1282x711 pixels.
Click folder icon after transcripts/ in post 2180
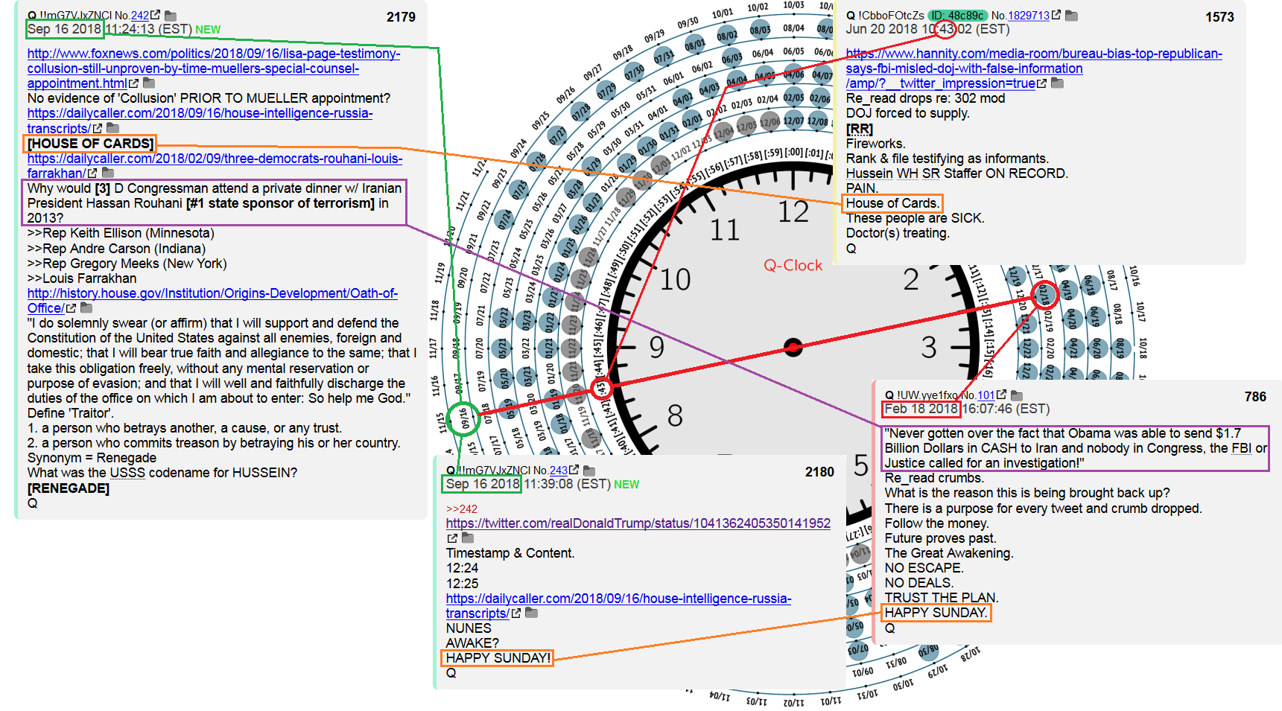pyautogui.click(x=531, y=613)
